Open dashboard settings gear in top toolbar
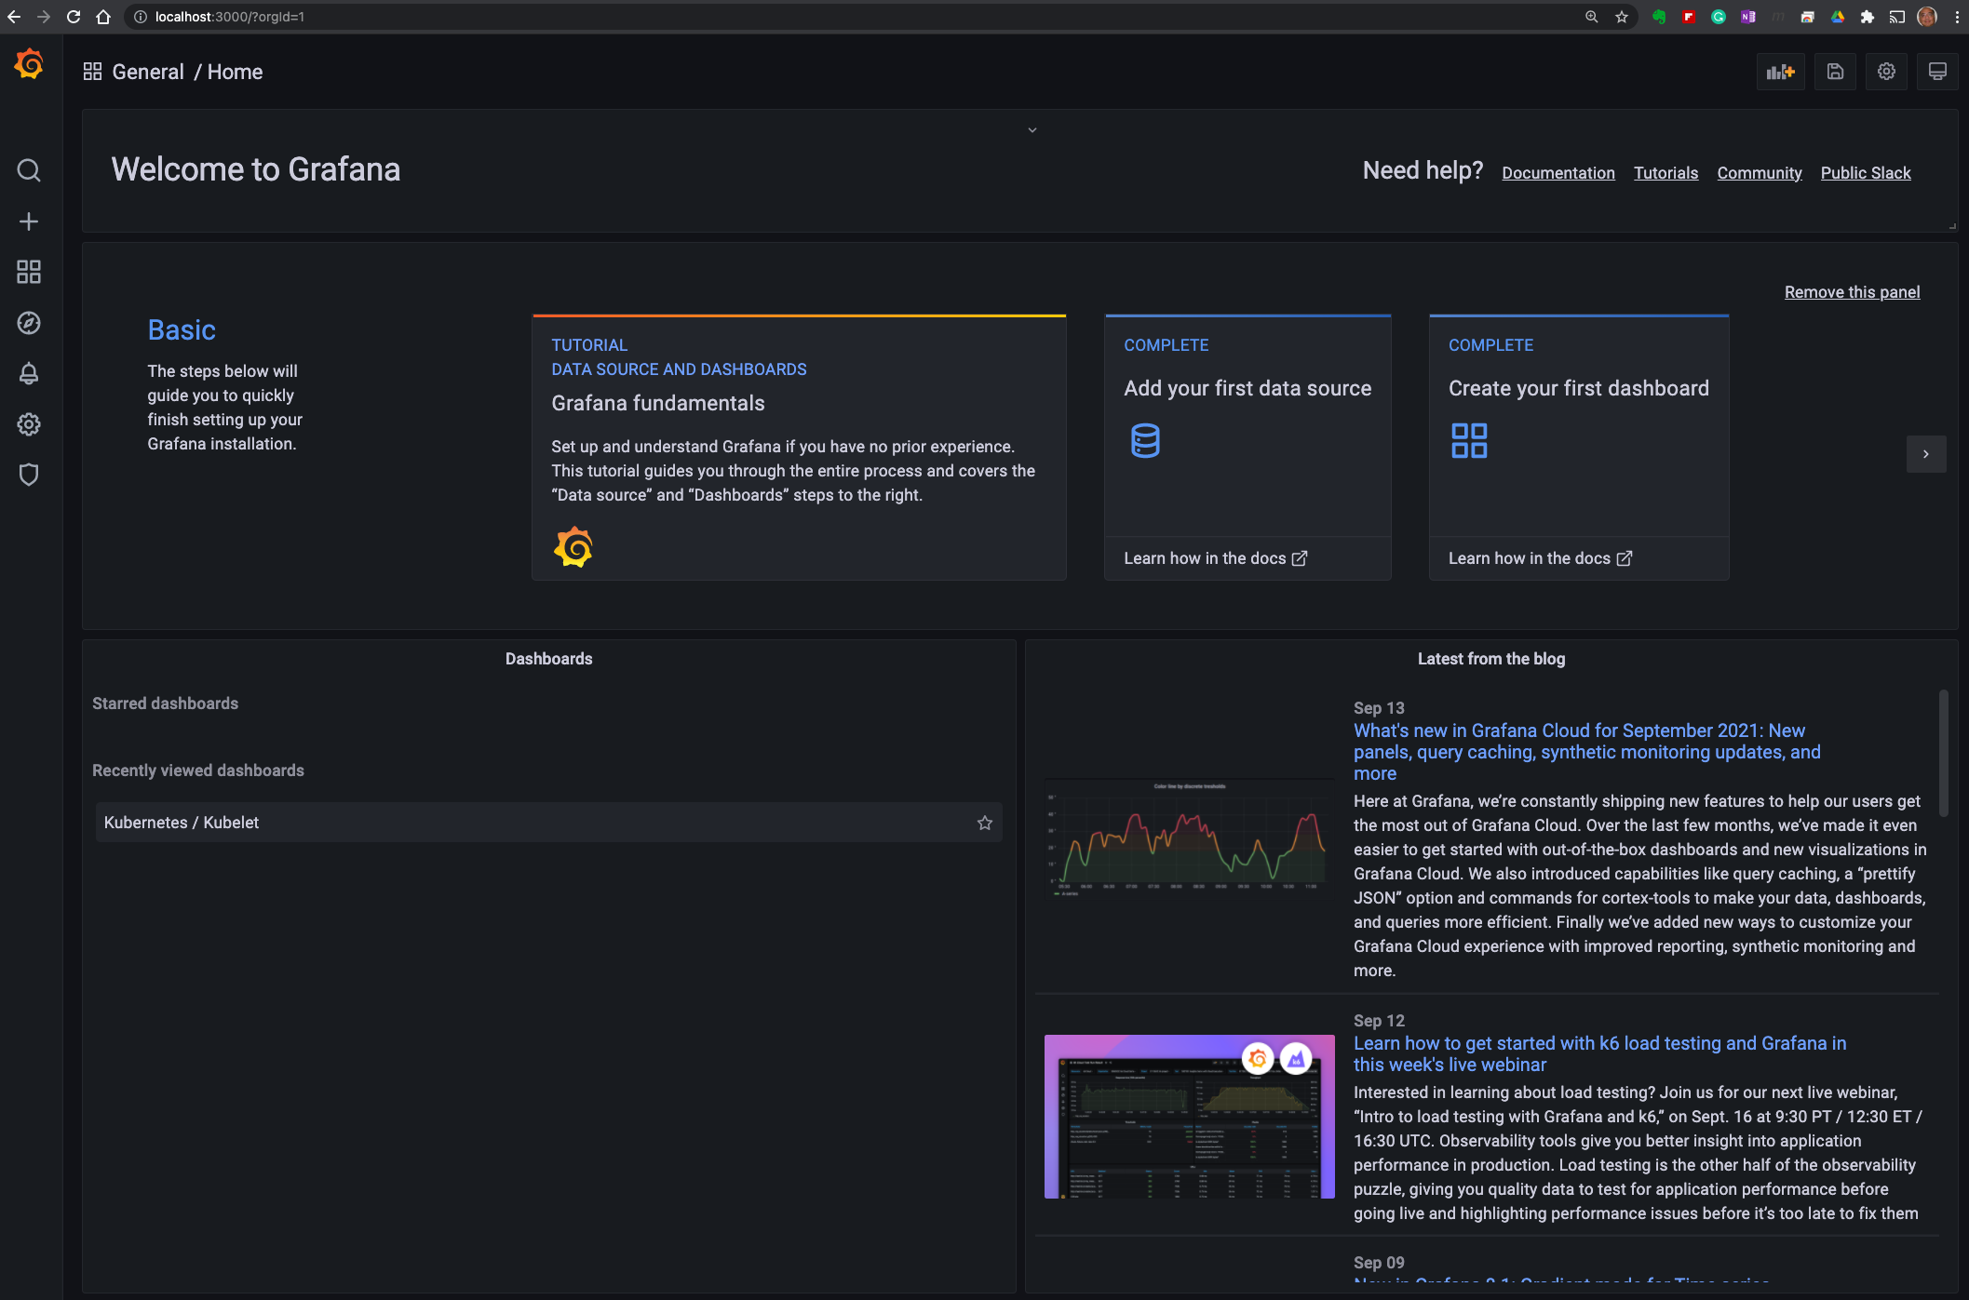This screenshot has width=1969, height=1300. point(1886,72)
